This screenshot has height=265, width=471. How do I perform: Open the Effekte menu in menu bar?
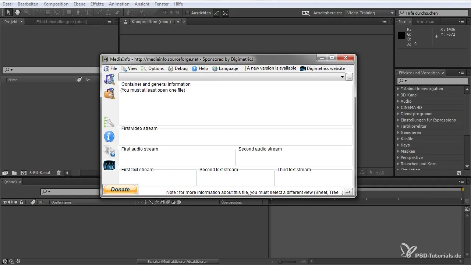click(x=97, y=4)
